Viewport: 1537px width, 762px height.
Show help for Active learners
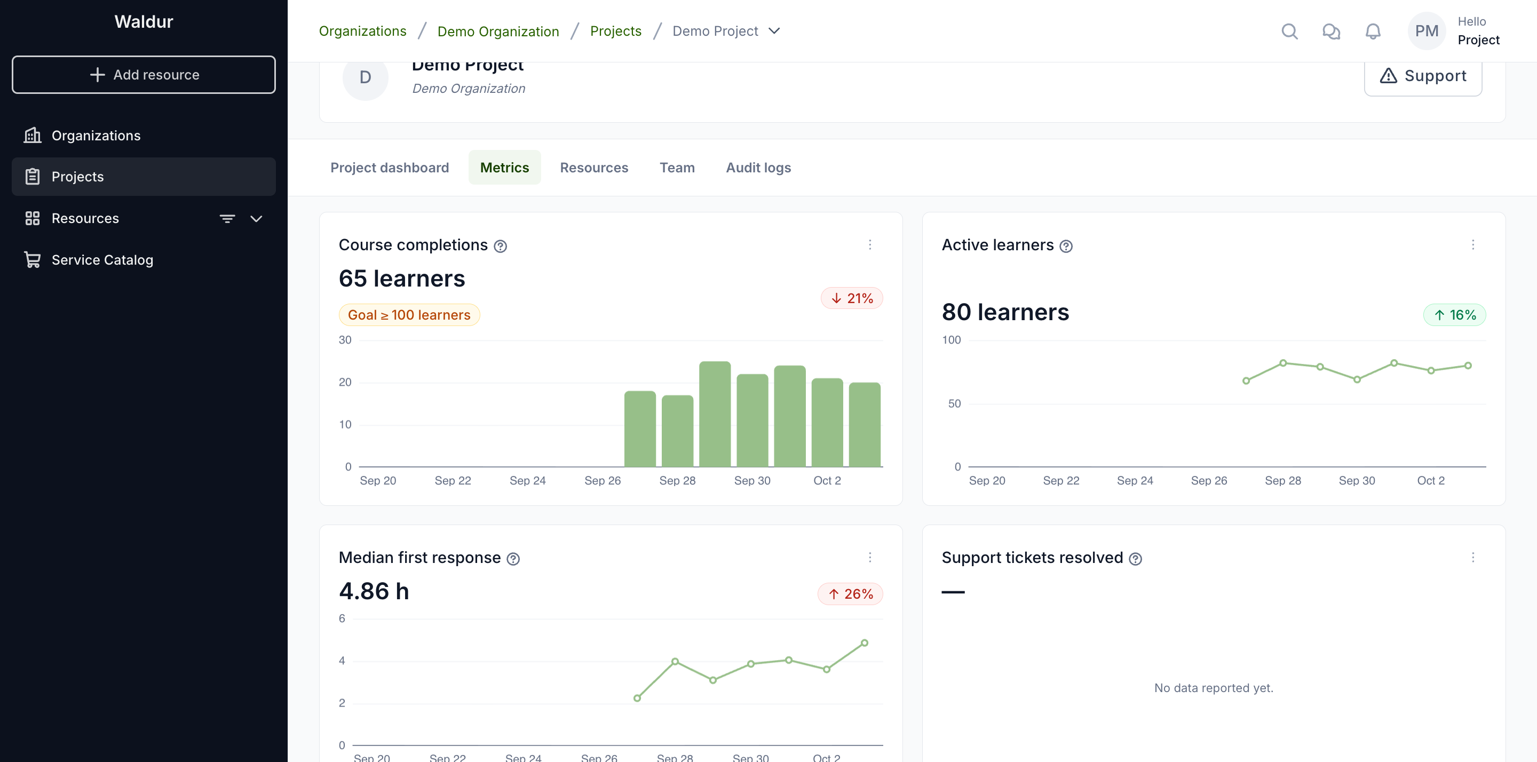[1066, 246]
